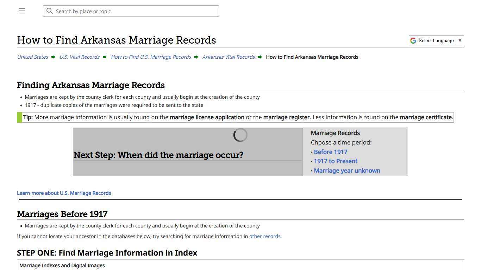481x270 pixels.
Task: Click the search magnifier icon
Action: [50, 11]
